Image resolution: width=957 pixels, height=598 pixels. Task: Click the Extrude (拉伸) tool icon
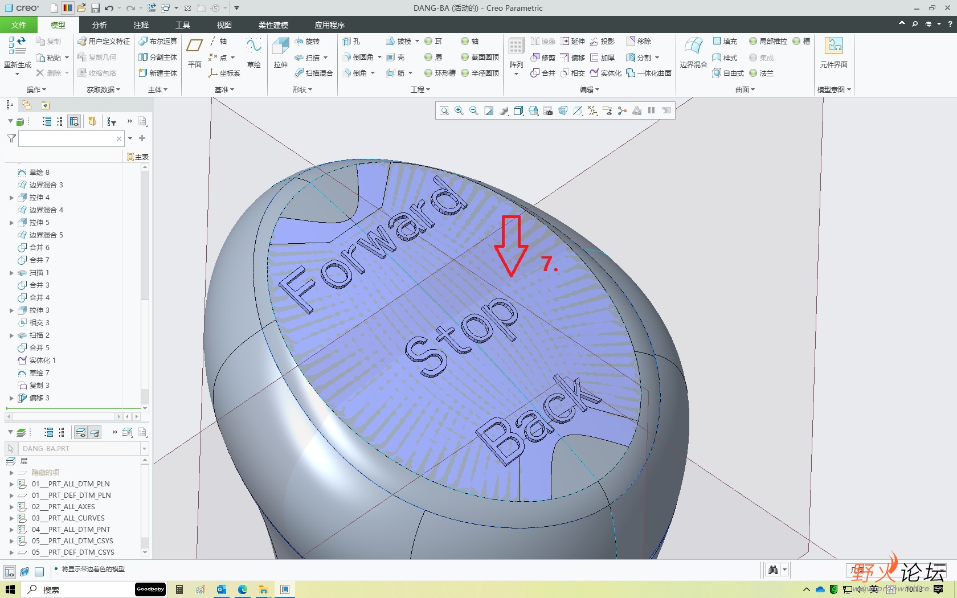click(x=281, y=46)
